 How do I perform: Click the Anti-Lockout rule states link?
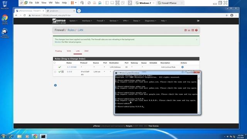pos(72,67)
